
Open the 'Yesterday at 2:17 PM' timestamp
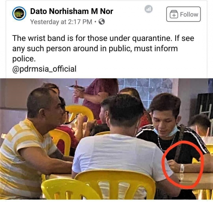pos(61,22)
